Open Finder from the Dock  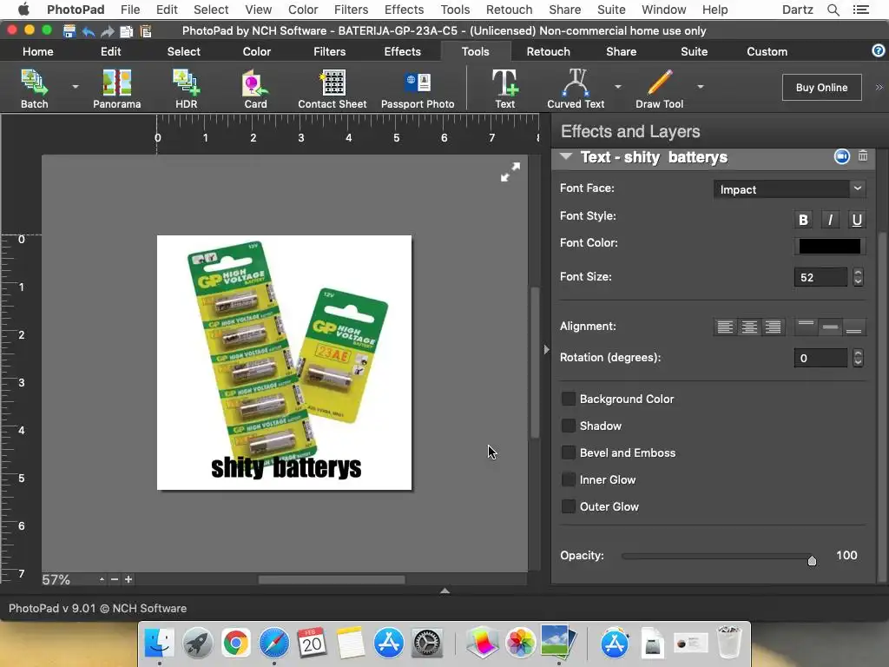[160, 644]
